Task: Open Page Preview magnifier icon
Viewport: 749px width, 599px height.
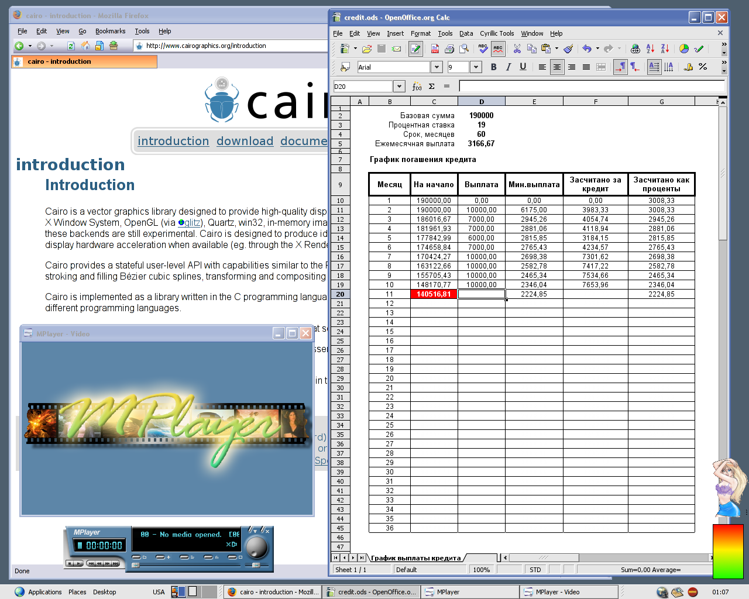Action: click(x=464, y=49)
